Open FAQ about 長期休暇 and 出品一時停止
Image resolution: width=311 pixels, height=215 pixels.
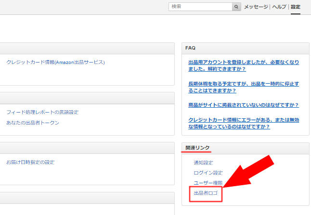244,87
